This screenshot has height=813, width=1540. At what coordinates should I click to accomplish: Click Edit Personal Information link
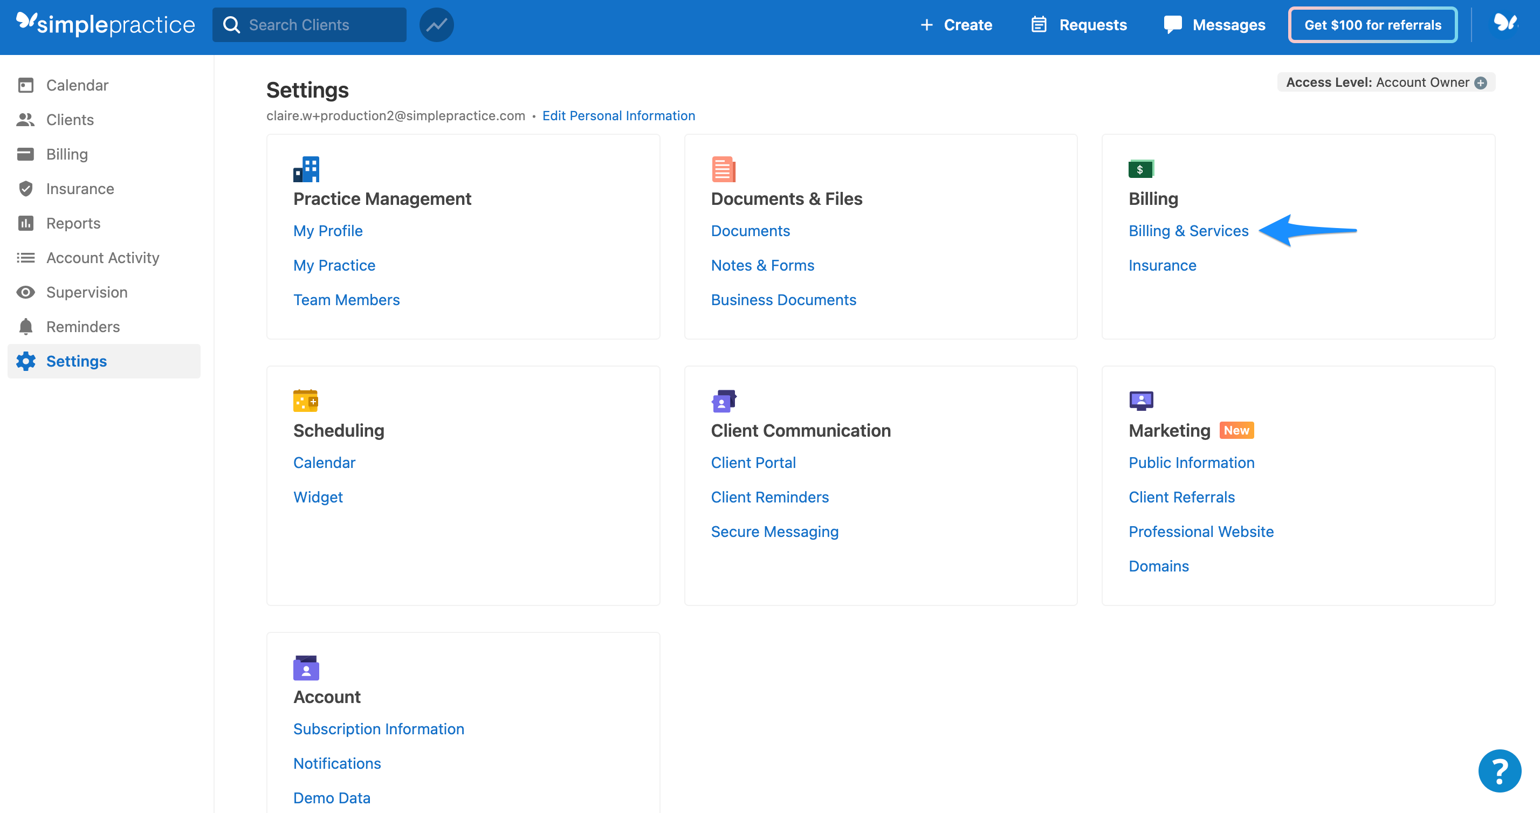click(x=618, y=115)
